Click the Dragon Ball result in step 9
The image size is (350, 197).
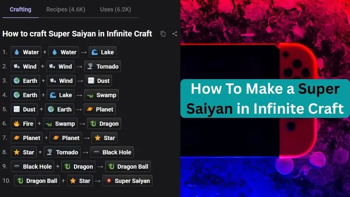click(128, 166)
